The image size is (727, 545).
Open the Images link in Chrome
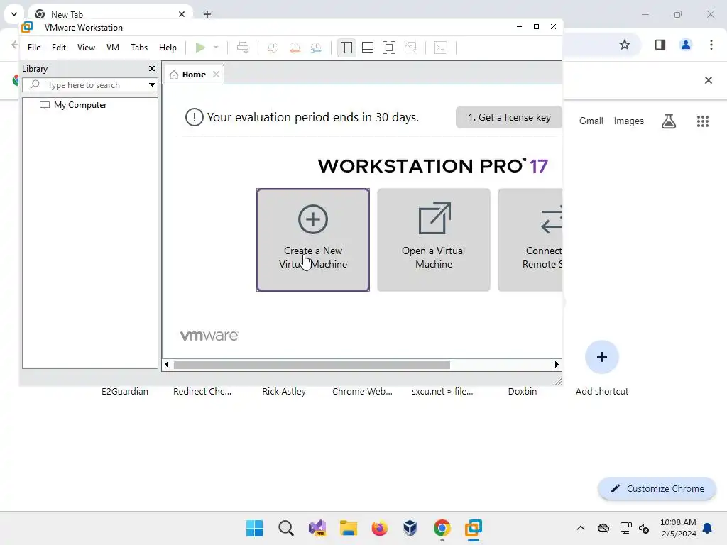pyautogui.click(x=628, y=121)
